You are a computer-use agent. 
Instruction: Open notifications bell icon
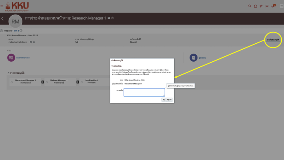273,6
